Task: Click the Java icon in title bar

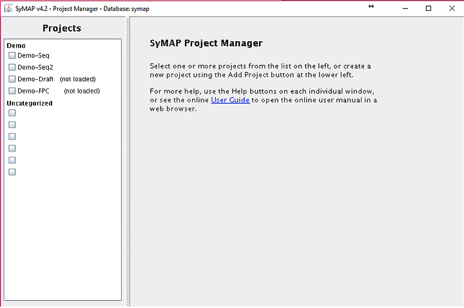Action: click(8, 8)
